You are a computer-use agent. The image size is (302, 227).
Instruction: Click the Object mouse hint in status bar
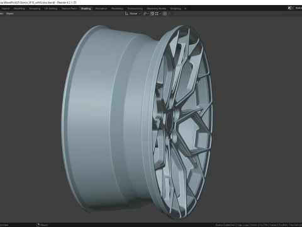(42, 225)
